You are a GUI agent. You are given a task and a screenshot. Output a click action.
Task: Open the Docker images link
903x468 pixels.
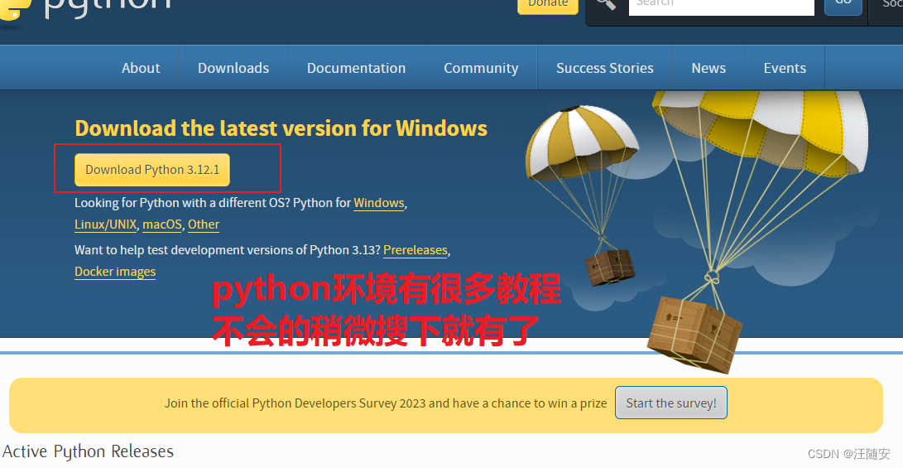pos(115,272)
